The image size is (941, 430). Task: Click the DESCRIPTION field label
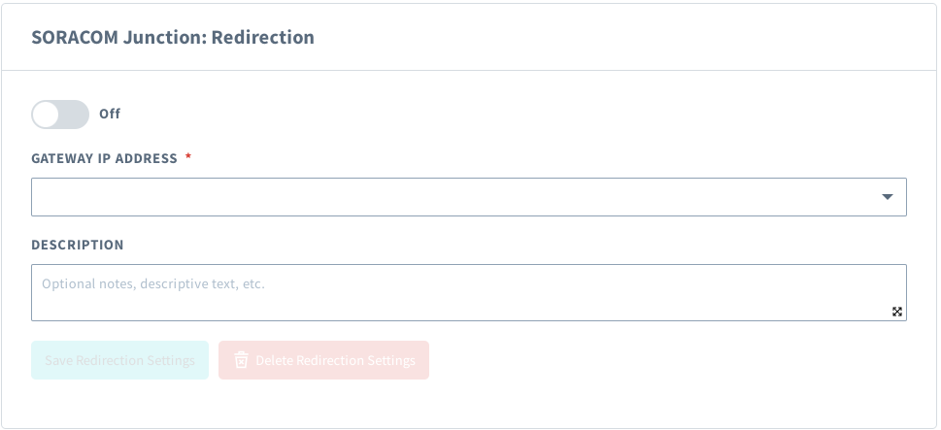click(x=78, y=245)
